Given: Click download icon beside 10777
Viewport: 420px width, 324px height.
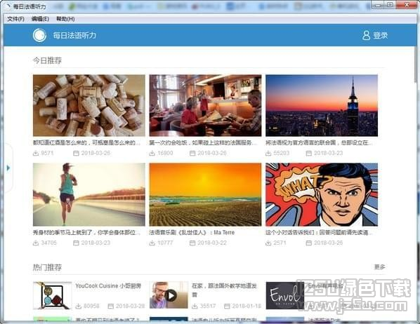Looking at the screenshot, I should (152, 243).
